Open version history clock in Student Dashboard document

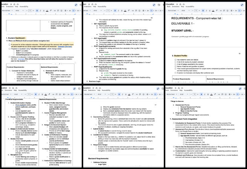tap(81, 5)
